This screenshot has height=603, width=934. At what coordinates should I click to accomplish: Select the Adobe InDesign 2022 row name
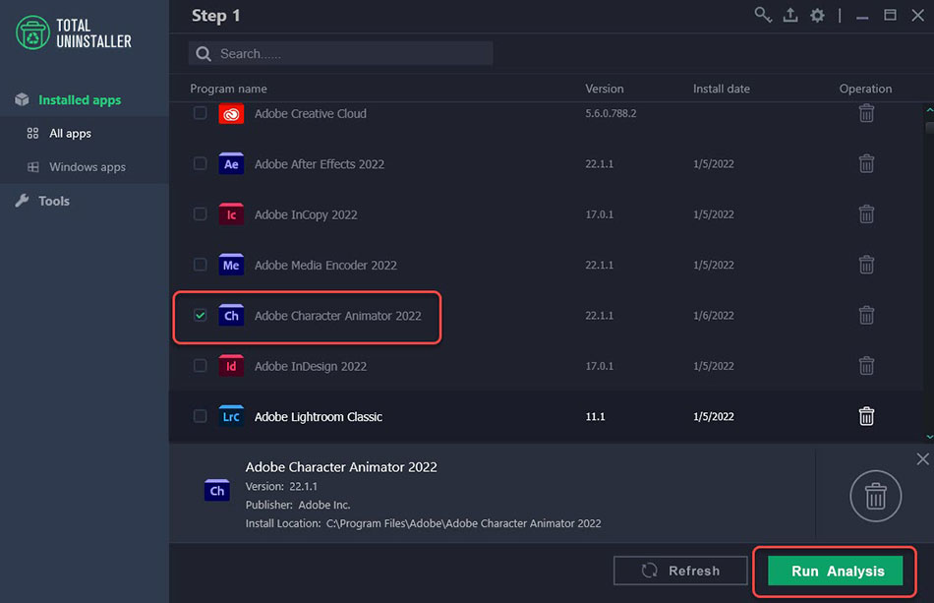click(311, 367)
